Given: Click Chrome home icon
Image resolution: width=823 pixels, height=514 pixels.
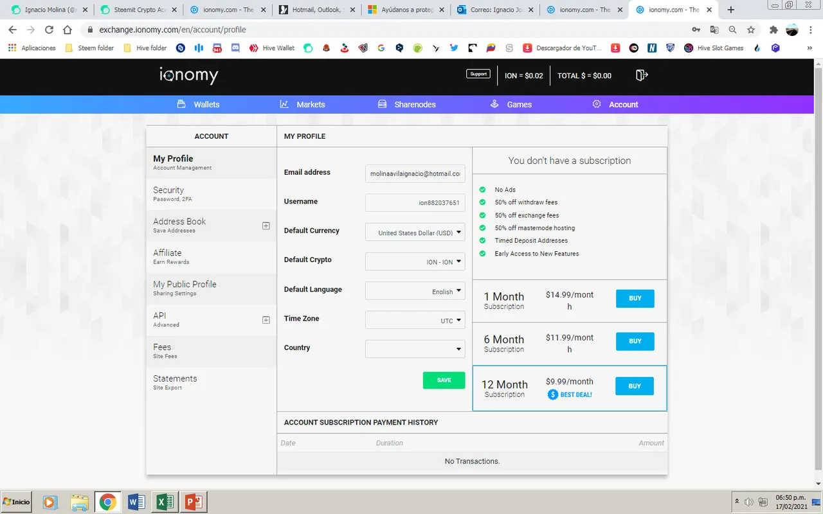Looking at the screenshot, I should coord(68,30).
